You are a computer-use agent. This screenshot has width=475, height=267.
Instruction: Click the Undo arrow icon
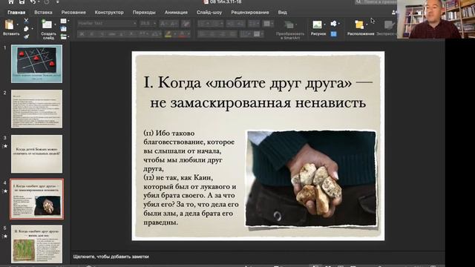coord(33,1)
